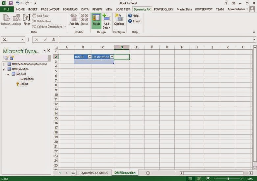Screen dimensions: 257x181
Task: Add a new sheet with plus button
Action: pos(148,173)
